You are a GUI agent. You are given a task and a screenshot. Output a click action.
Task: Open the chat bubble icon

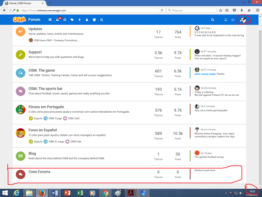233,20
